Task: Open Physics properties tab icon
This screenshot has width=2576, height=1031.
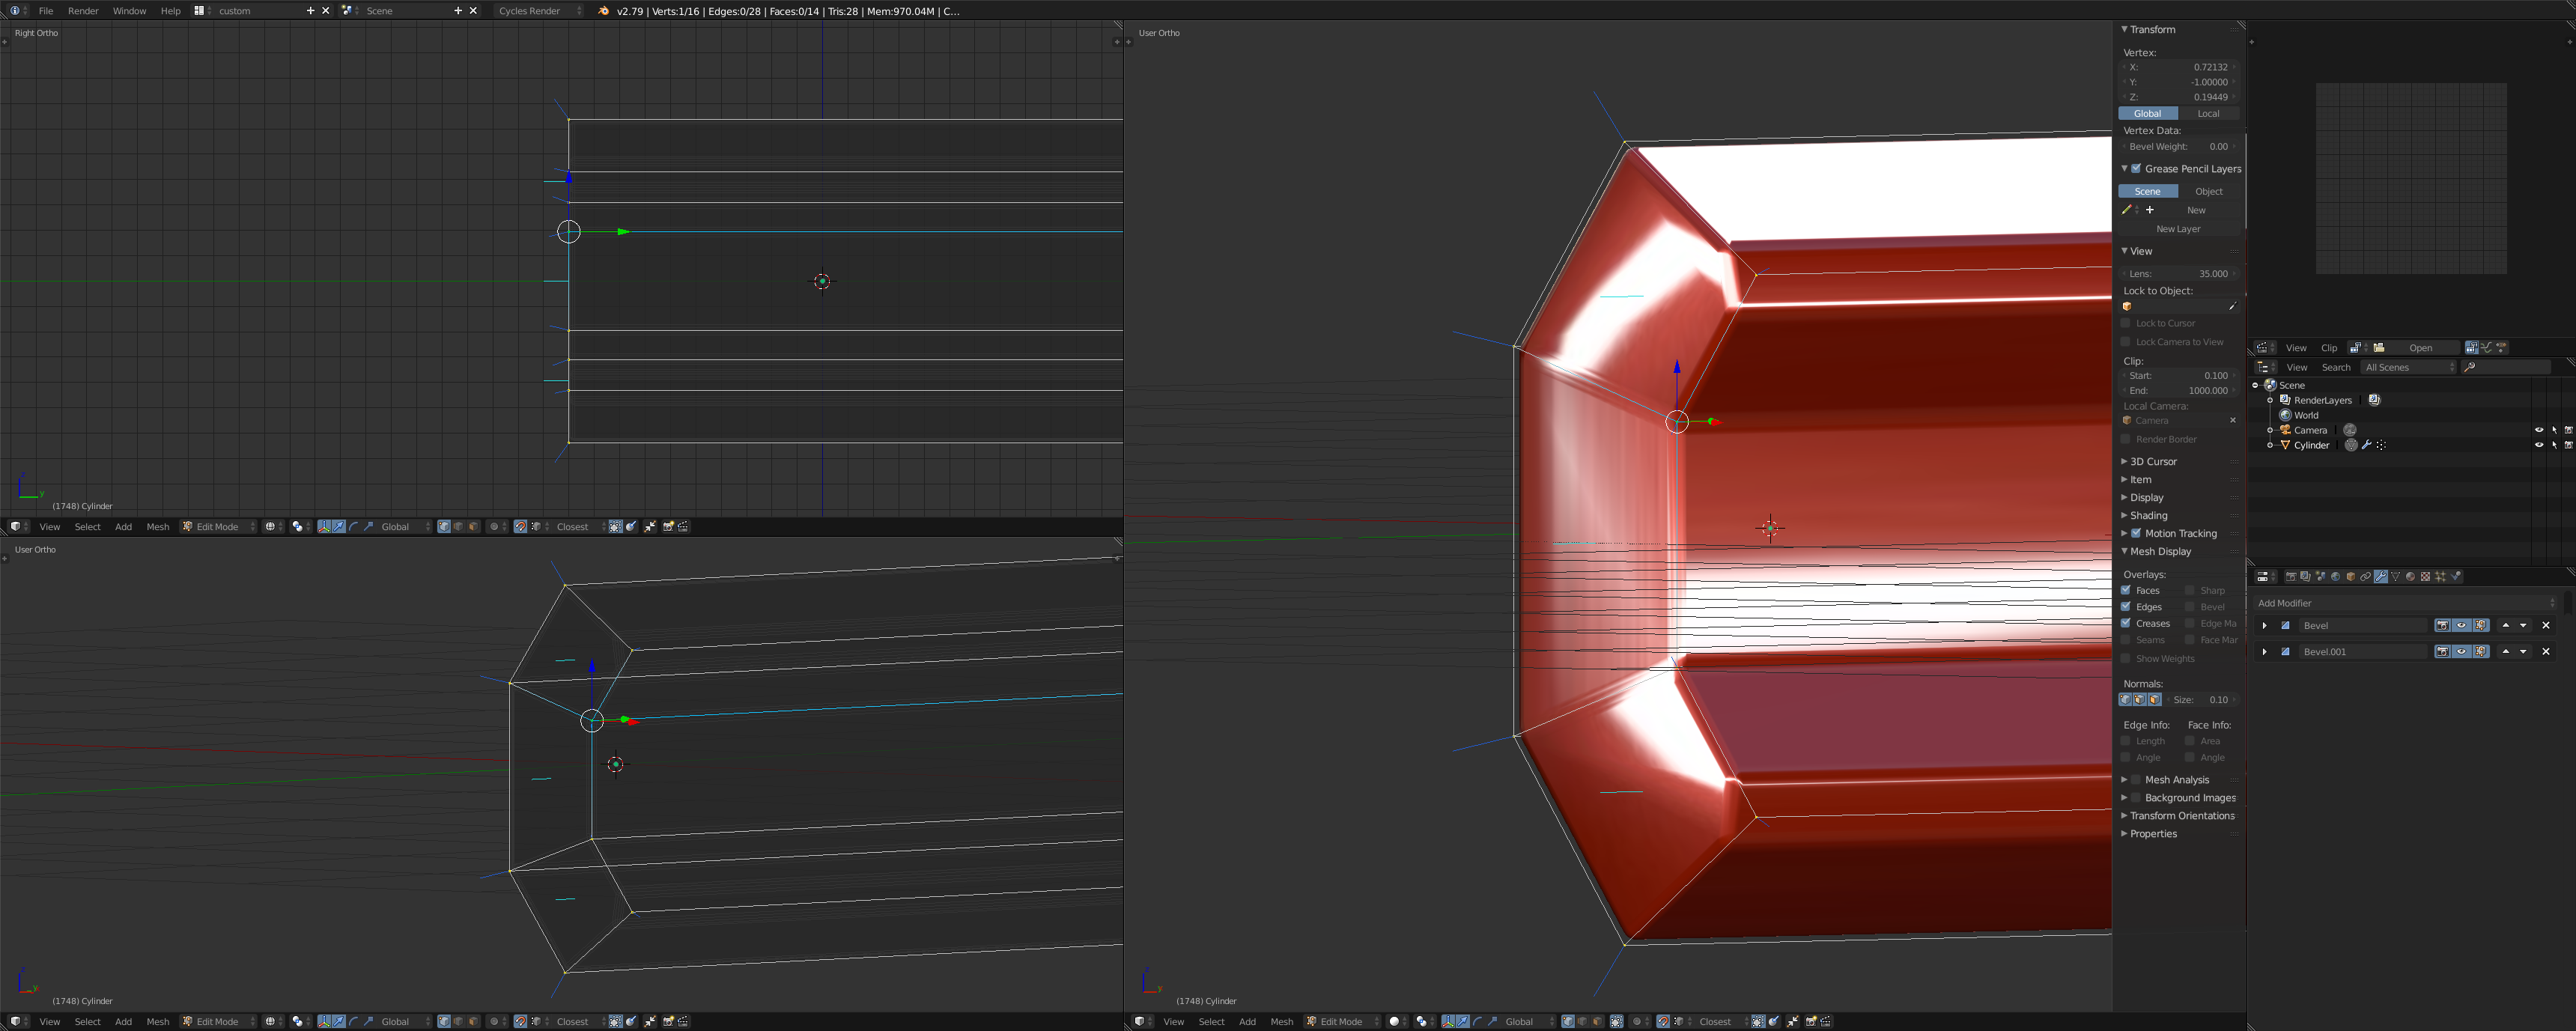Action: click(2456, 577)
